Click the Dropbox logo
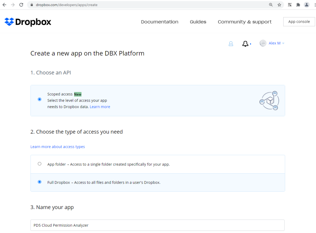The image size is (316, 233). pyautogui.click(x=28, y=22)
